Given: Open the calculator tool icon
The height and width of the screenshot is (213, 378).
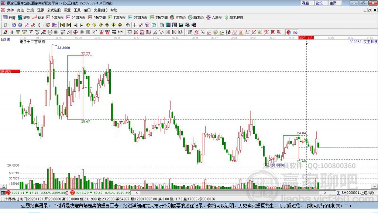Looking at the screenshot, I should pyautogui.click(x=168, y=25).
